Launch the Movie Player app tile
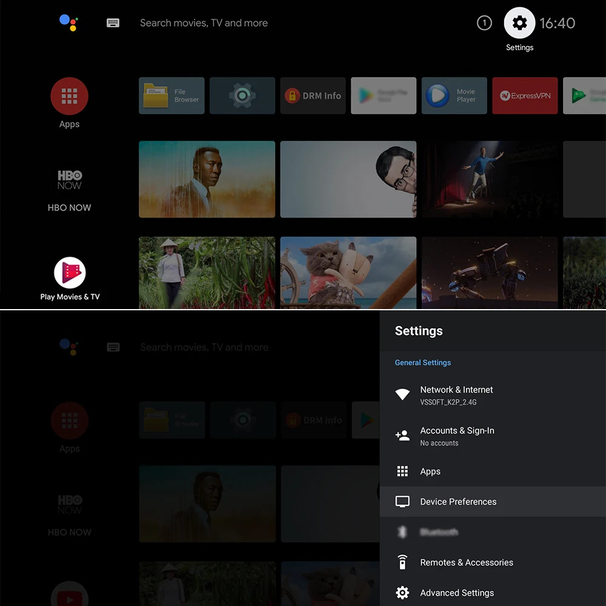The height and width of the screenshot is (606, 606). (454, 96)
